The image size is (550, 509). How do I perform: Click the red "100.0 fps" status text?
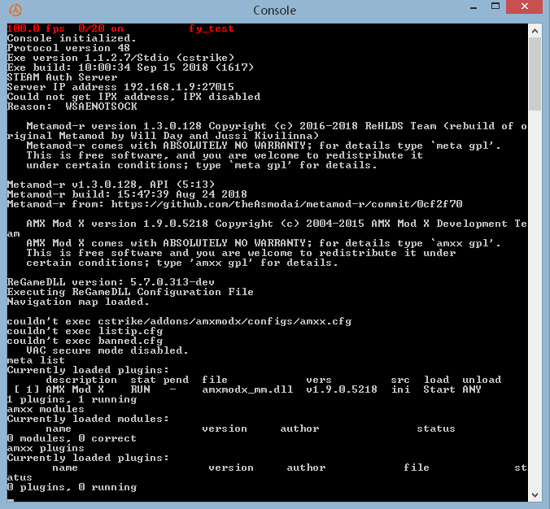pos(36,28)
